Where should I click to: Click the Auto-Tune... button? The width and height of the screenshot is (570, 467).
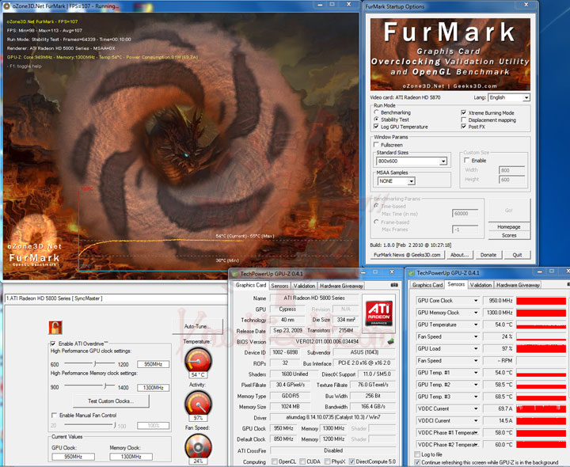tap(198, 326)
